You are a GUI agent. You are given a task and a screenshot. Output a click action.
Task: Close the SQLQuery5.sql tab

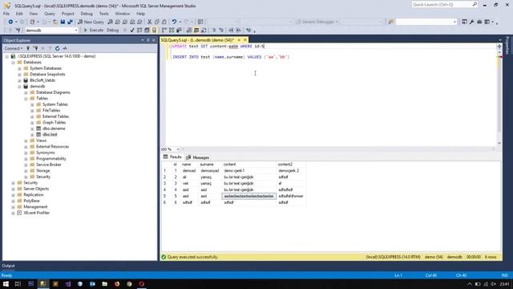pos(245,40)
